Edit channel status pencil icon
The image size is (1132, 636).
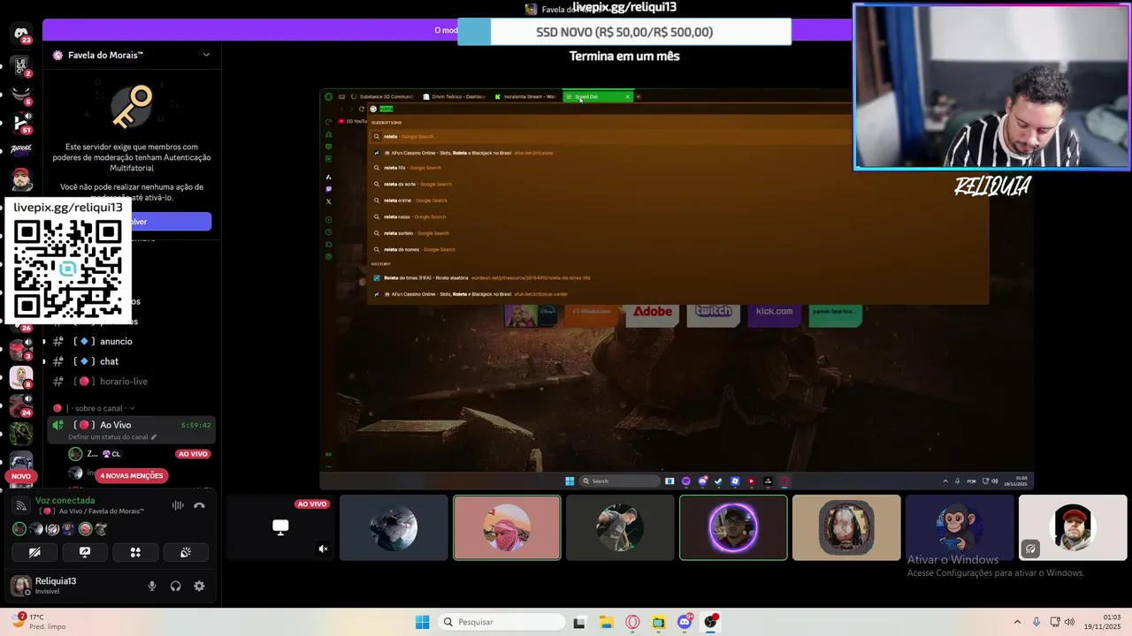[153, 437]
